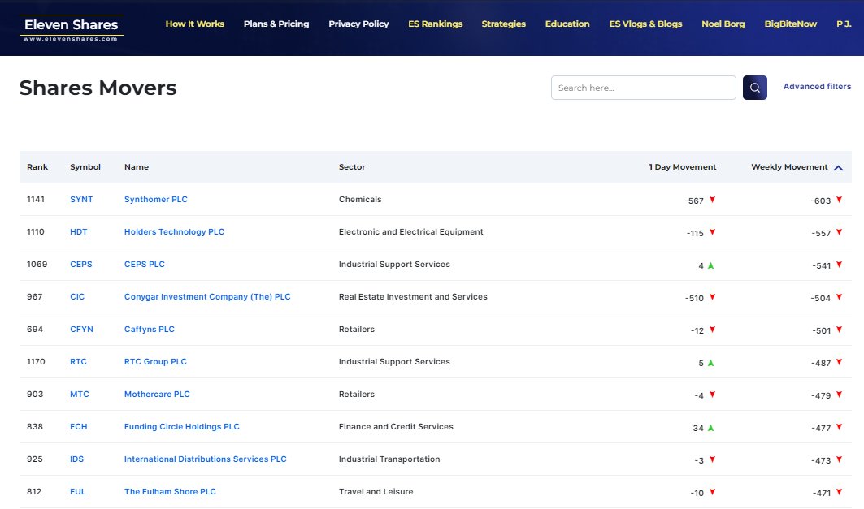Select Chemicals sector cell
Viewport: 864px width, 509px height.
pos(360,199)
